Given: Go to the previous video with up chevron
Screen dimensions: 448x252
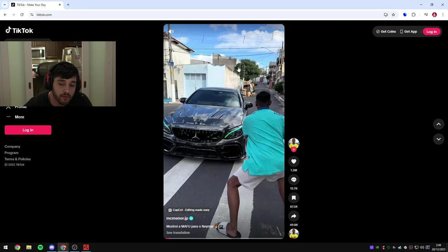Looking at the screenshot, I should pyautogui.click(x=439, y=124).
